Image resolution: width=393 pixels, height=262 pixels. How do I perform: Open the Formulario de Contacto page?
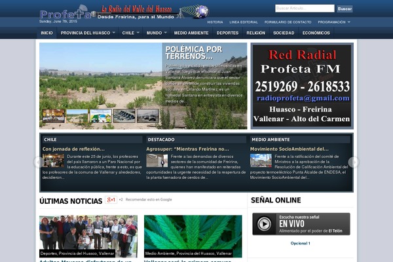288,22
